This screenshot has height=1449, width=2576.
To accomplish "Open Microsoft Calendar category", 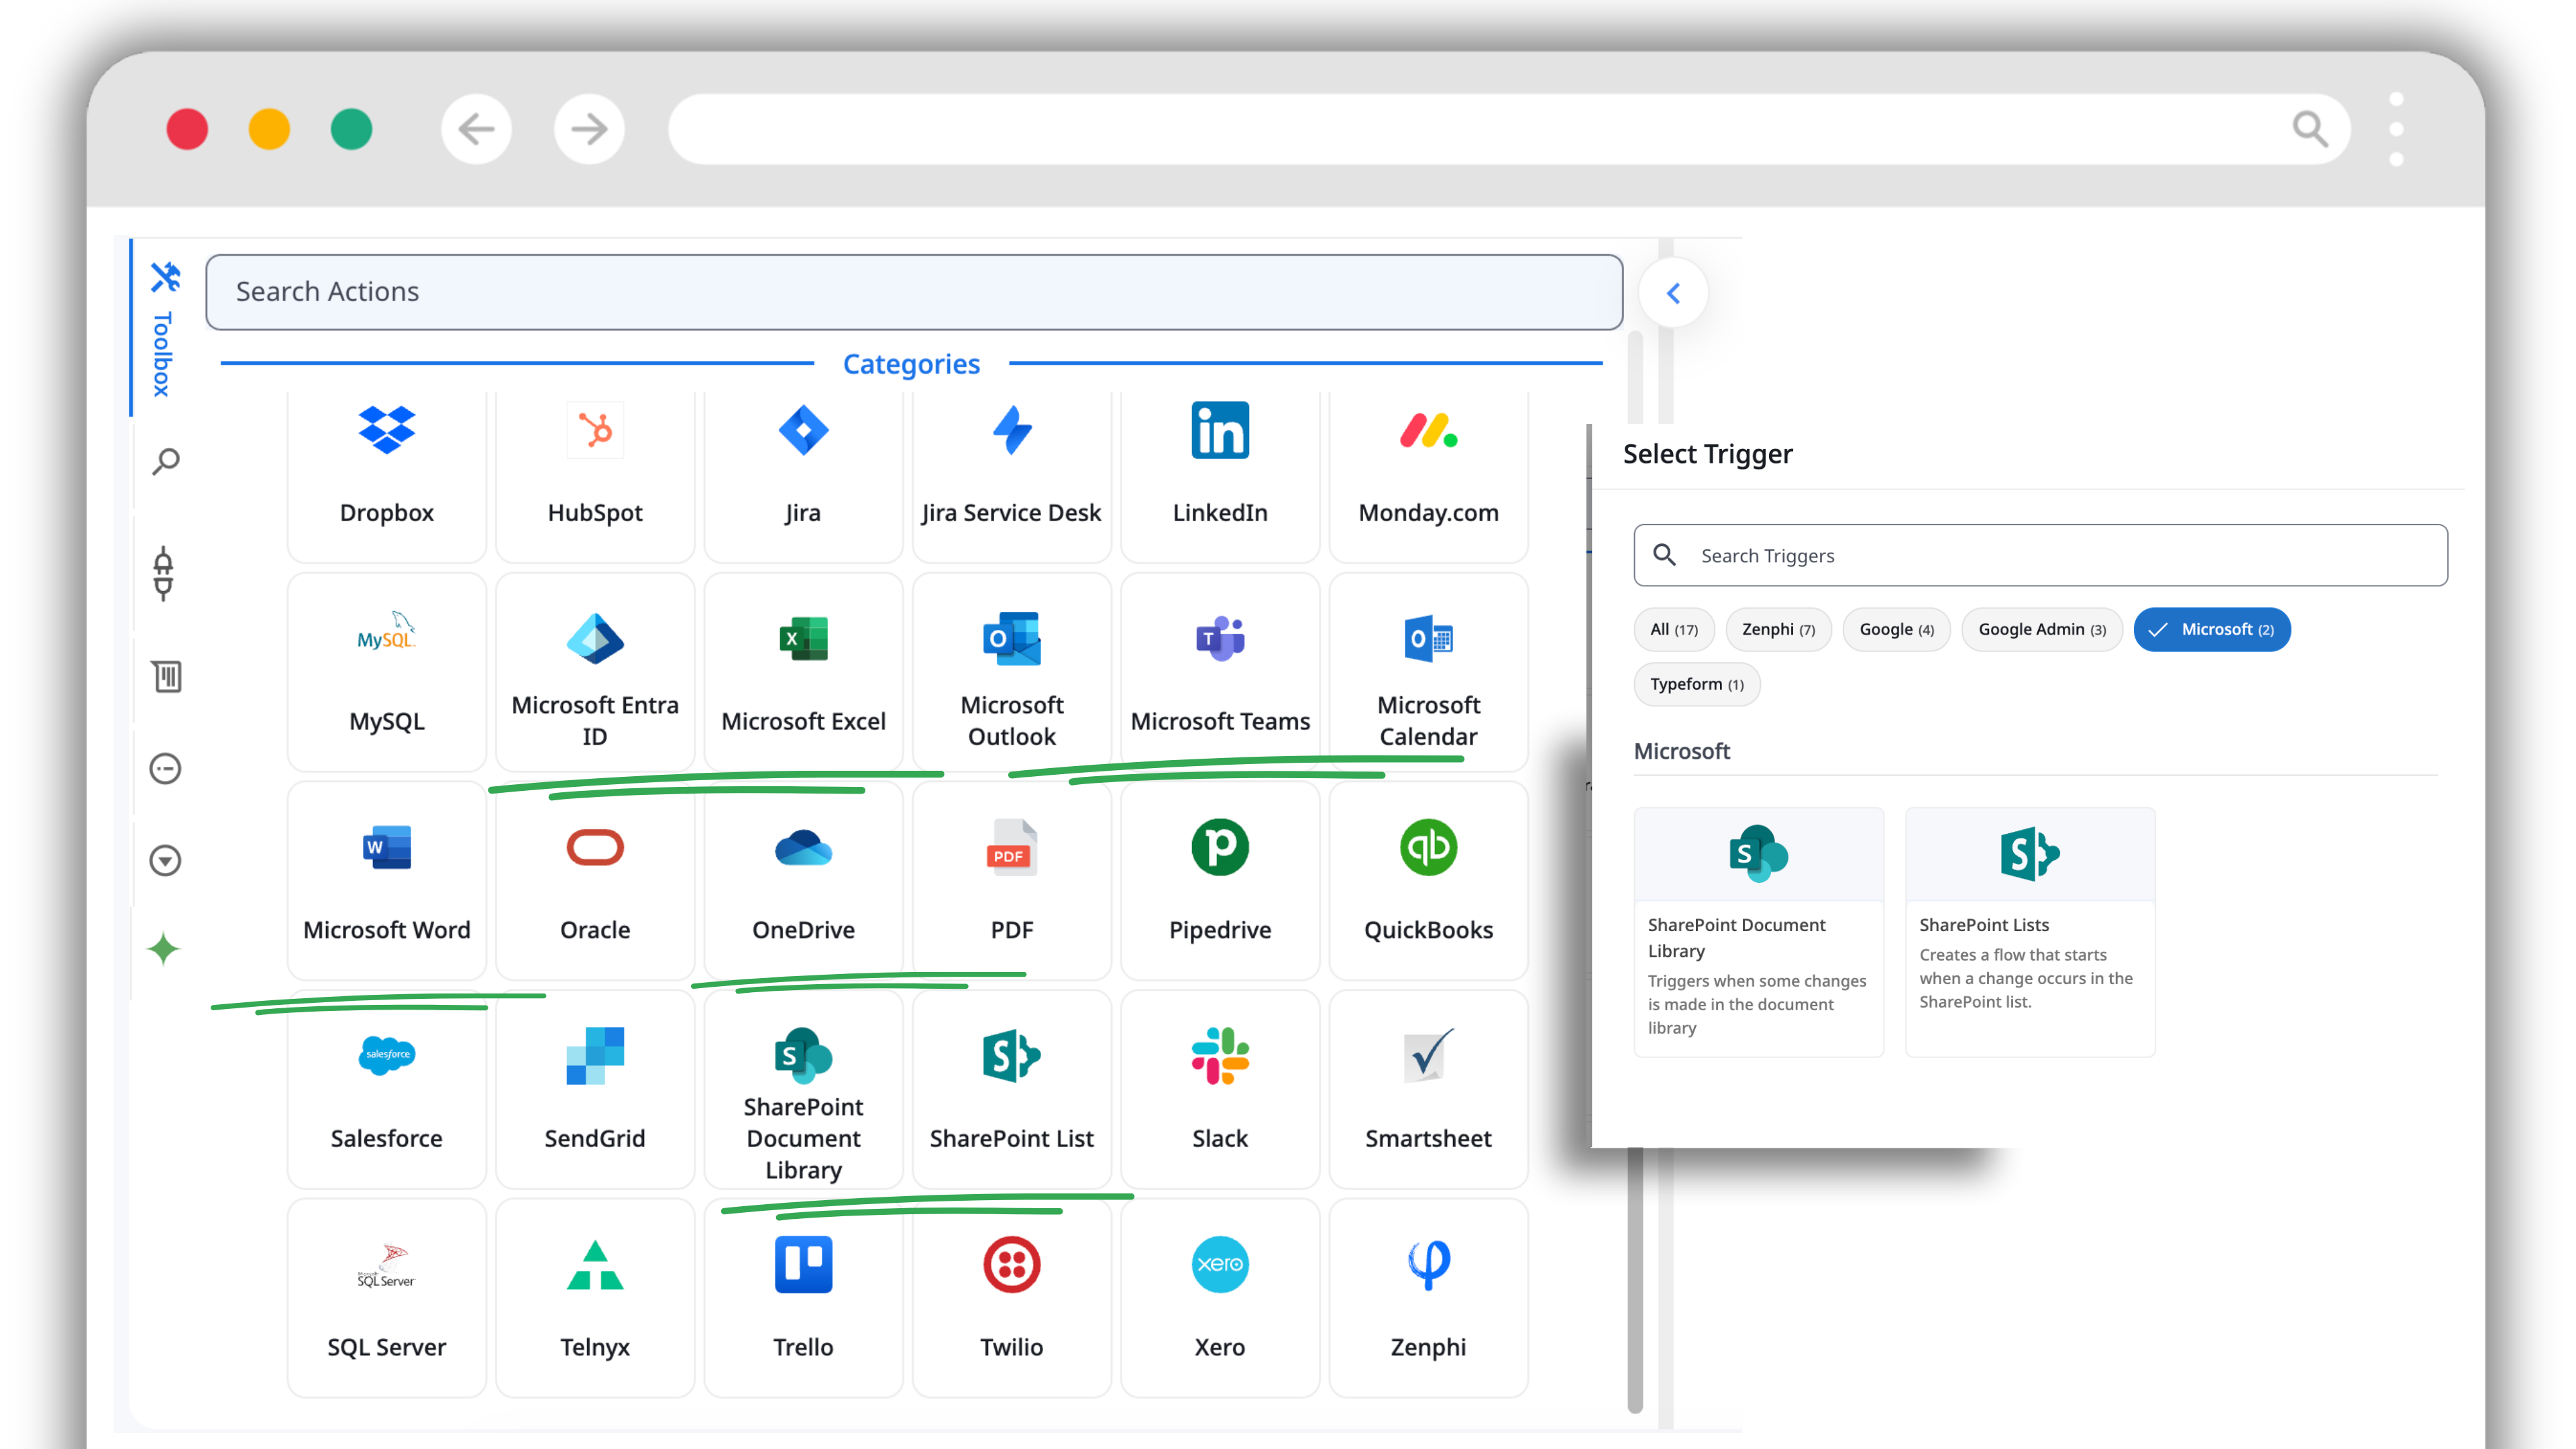I will coord(1428,672).
